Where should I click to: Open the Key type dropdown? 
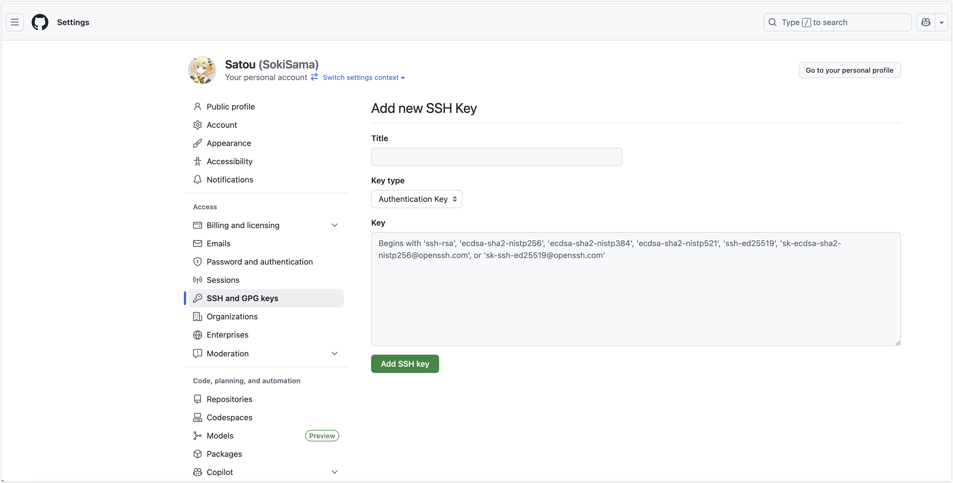pos(417,199)
